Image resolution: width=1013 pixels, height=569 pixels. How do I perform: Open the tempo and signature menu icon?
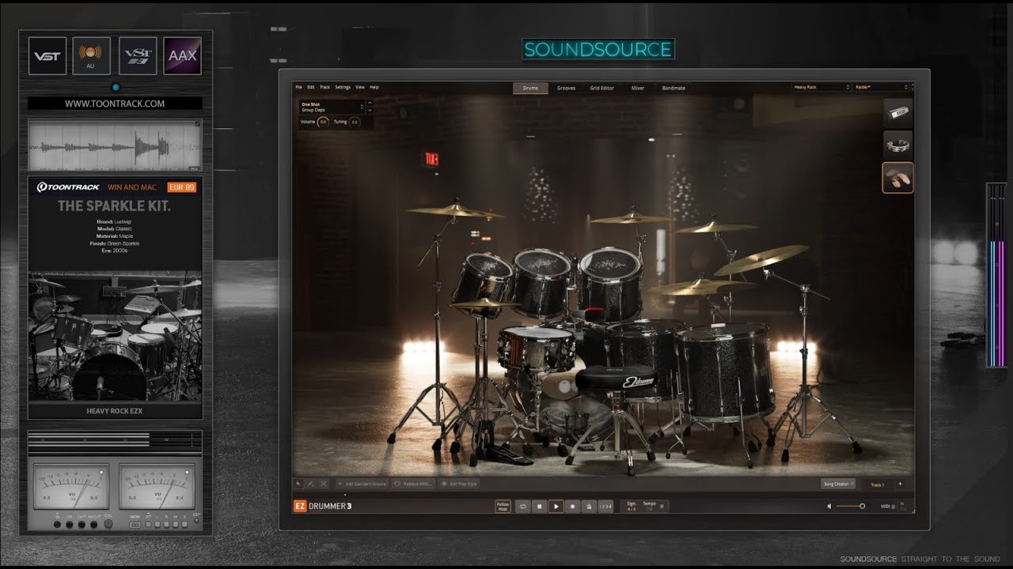pyautogui.click(x=662, y=507)
